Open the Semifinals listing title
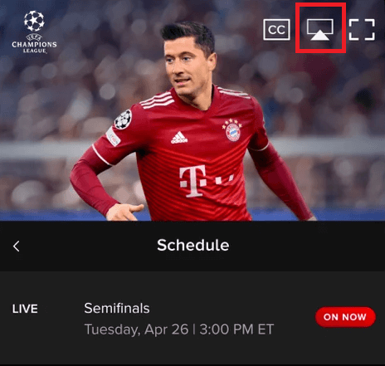The image size is (385, 366). (x=117, y=308)
